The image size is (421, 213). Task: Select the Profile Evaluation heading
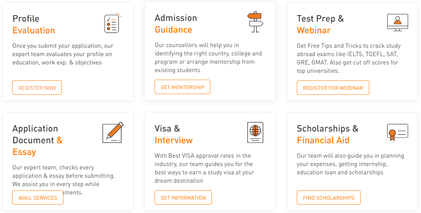point(34,24)
